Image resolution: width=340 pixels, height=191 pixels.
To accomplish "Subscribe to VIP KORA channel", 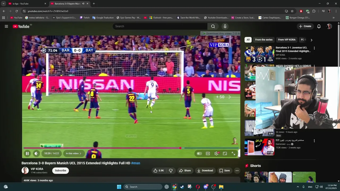I will [x=61, y=171].
